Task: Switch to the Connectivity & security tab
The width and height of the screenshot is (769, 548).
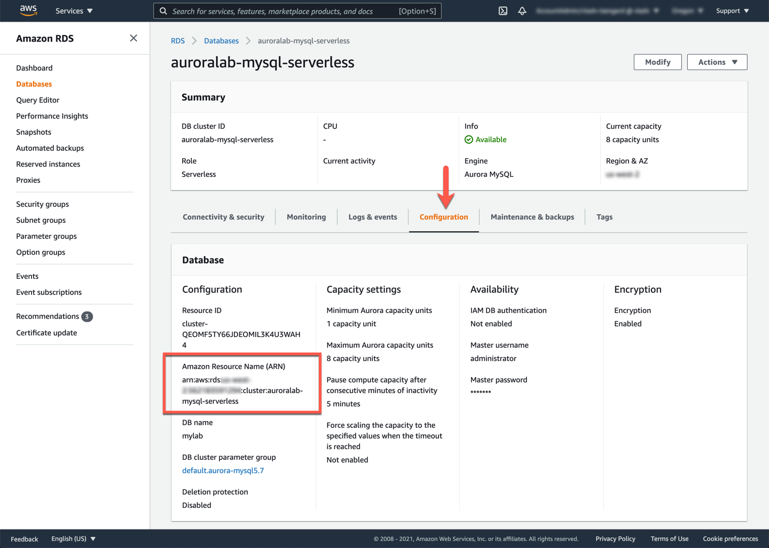Action: point(223,217)
